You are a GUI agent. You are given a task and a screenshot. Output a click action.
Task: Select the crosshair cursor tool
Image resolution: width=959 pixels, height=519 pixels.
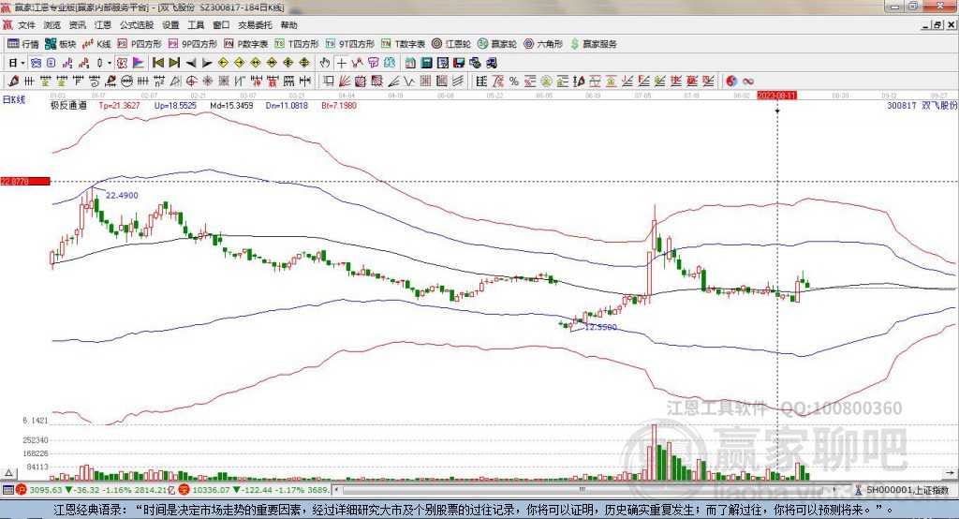click(342, 63)
